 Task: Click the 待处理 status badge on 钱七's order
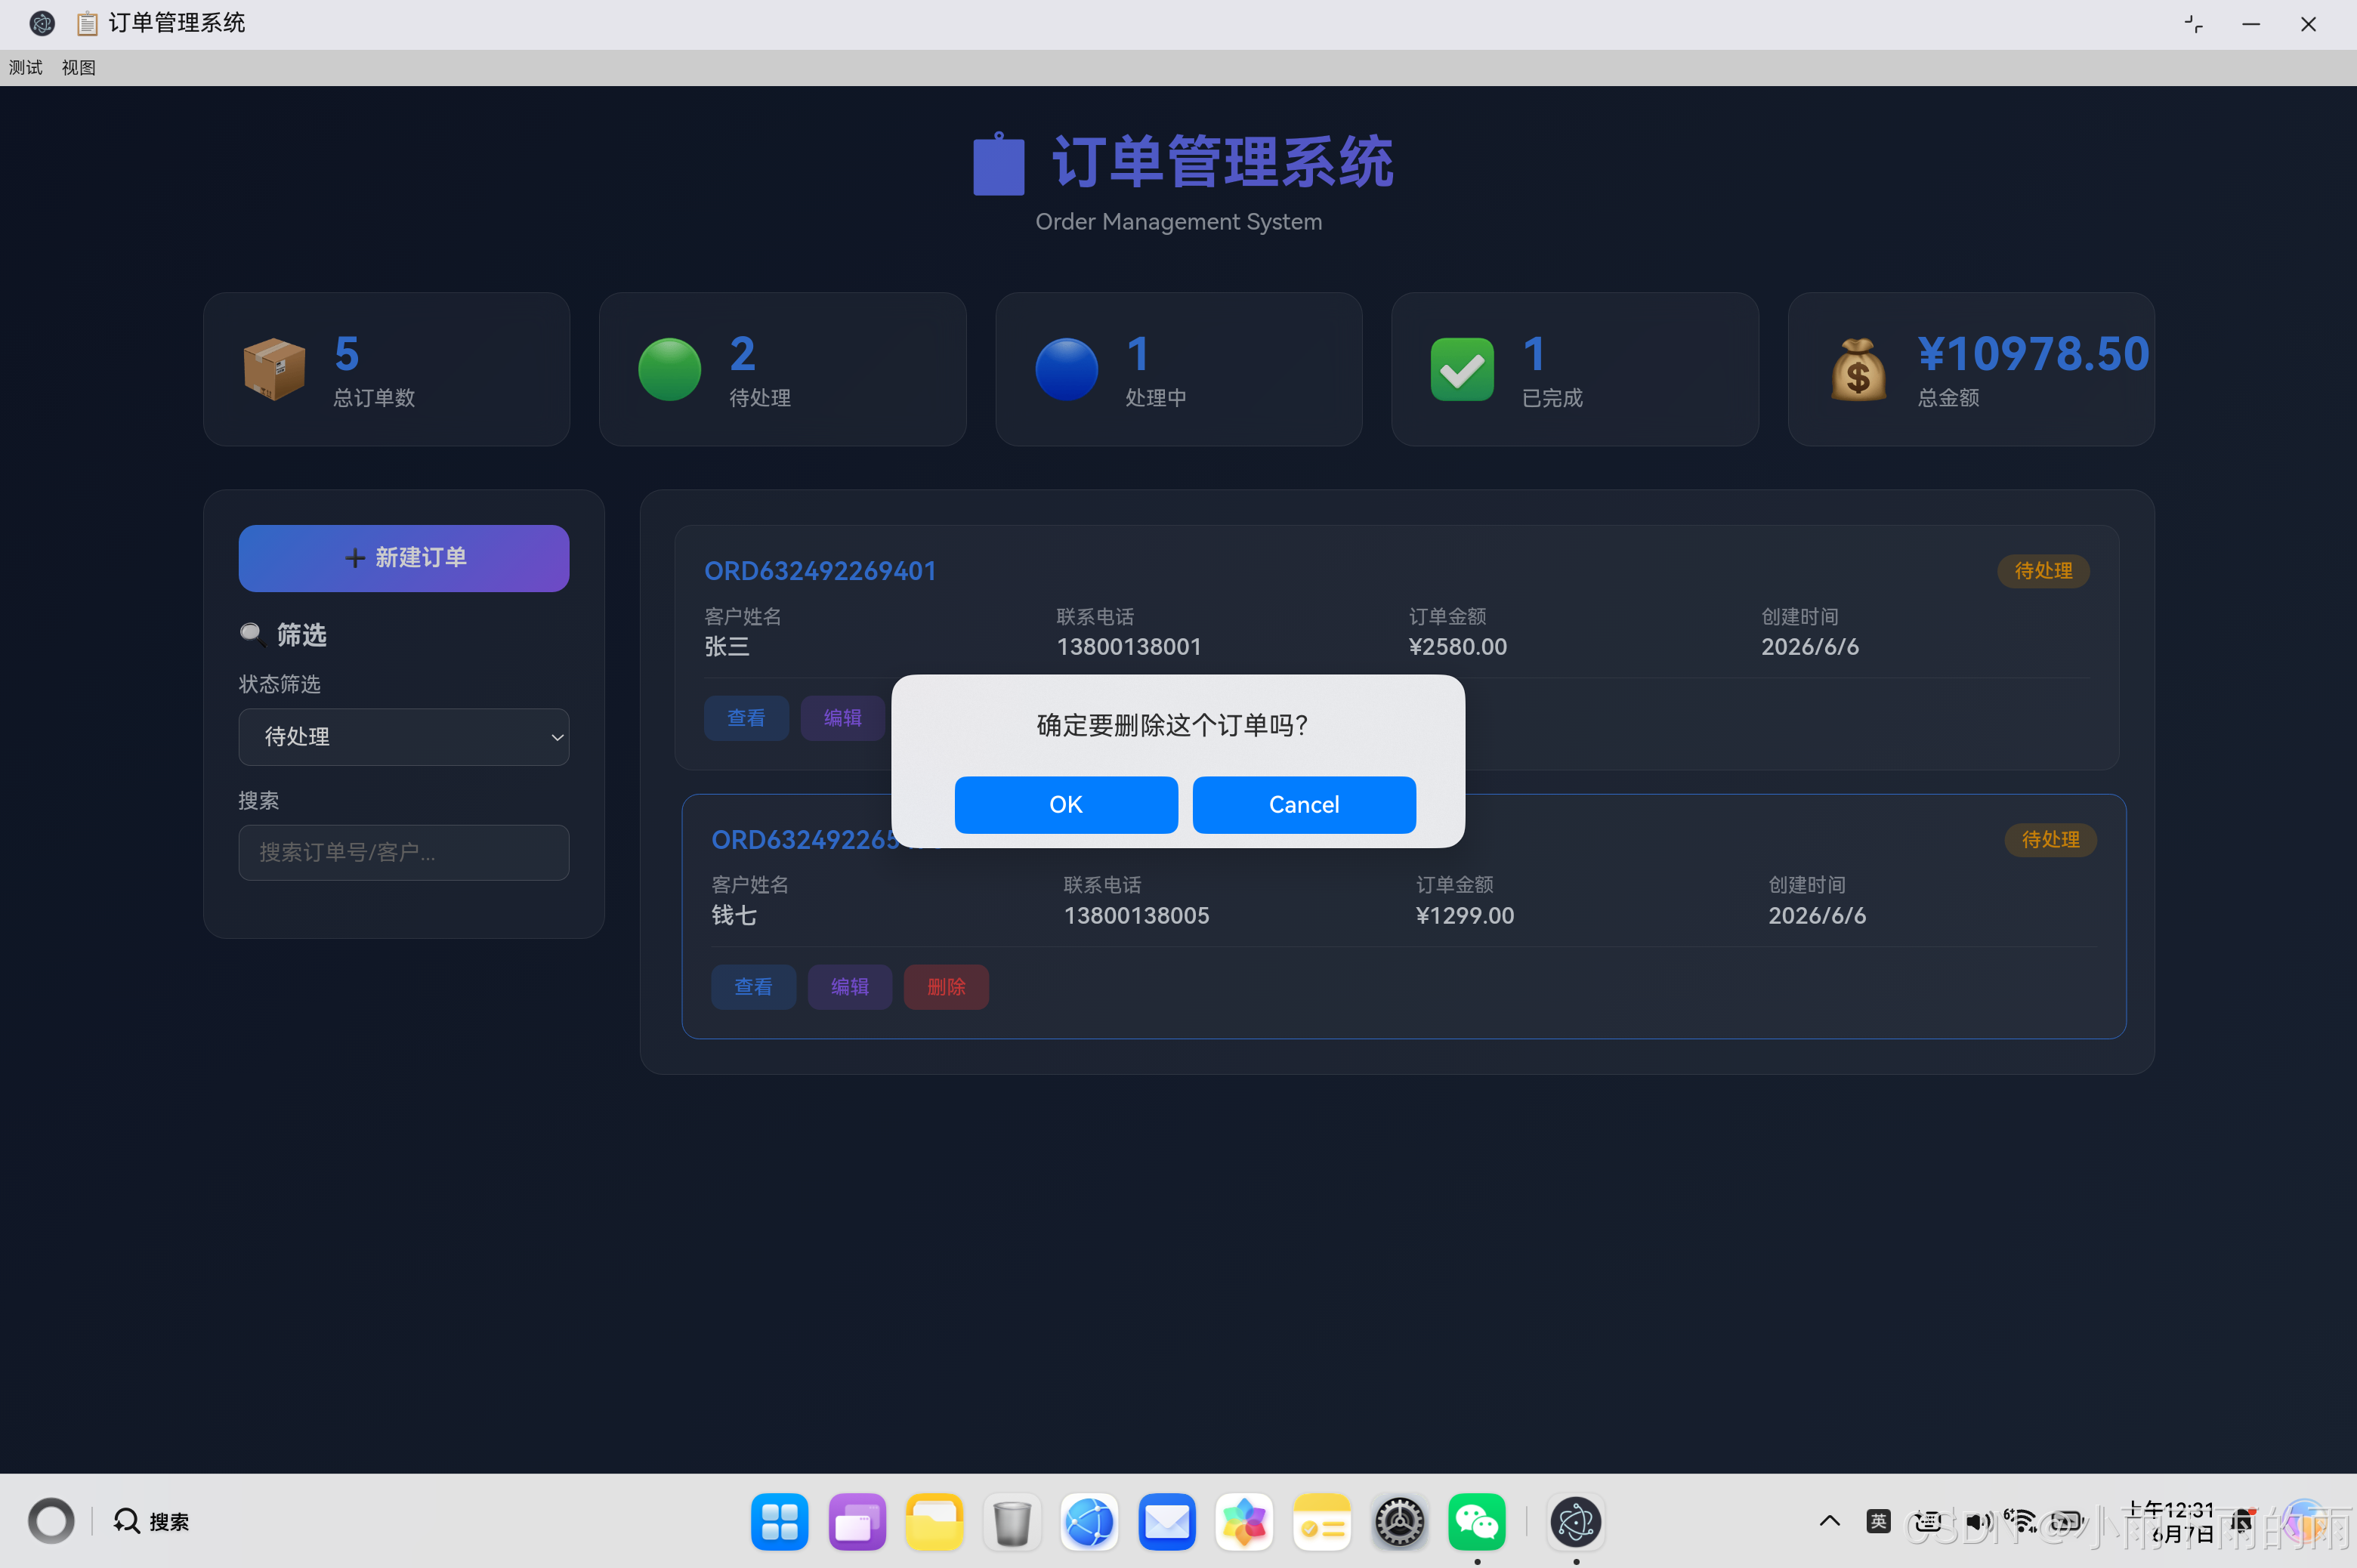pyautogui.click(x=2050, y=839)
